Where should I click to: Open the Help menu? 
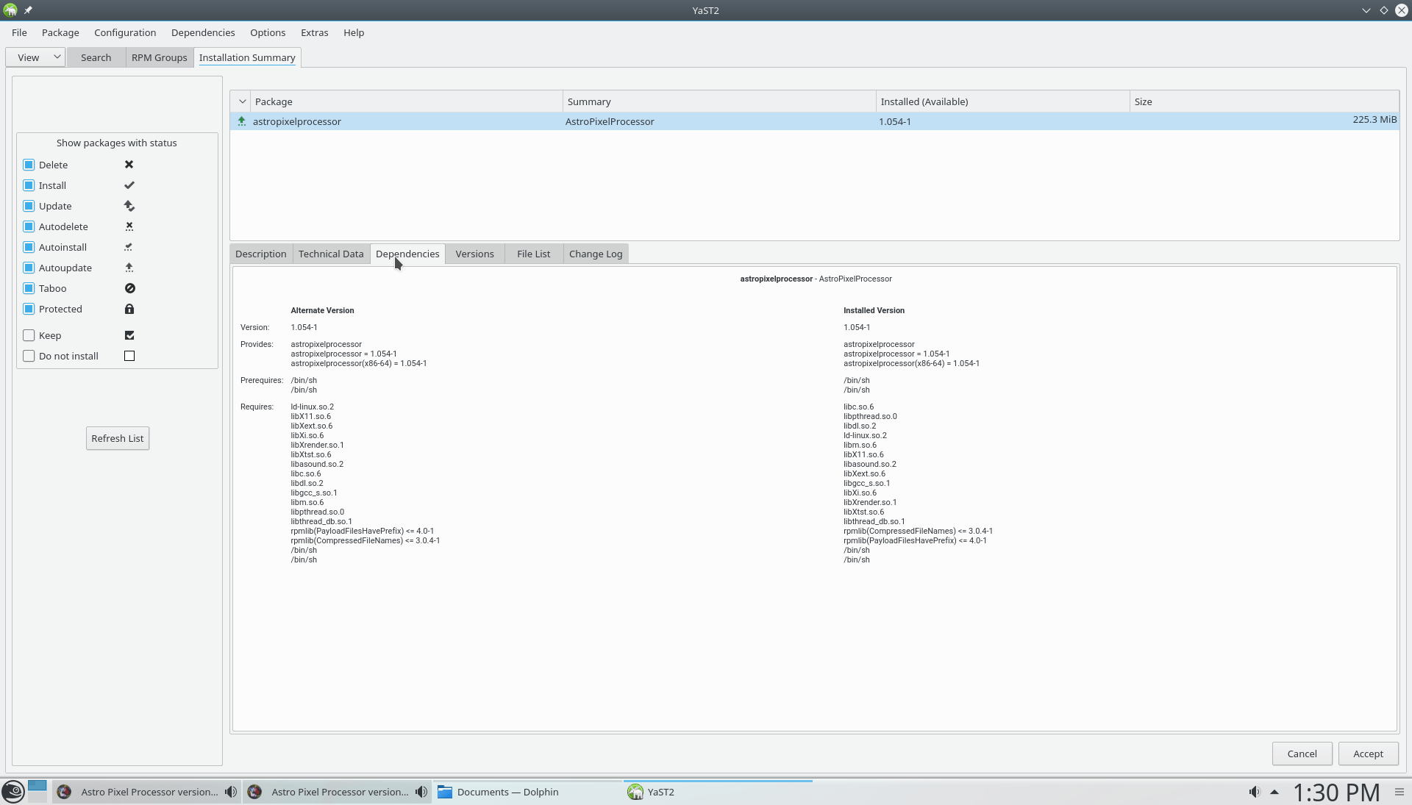[x=354, y=32]
